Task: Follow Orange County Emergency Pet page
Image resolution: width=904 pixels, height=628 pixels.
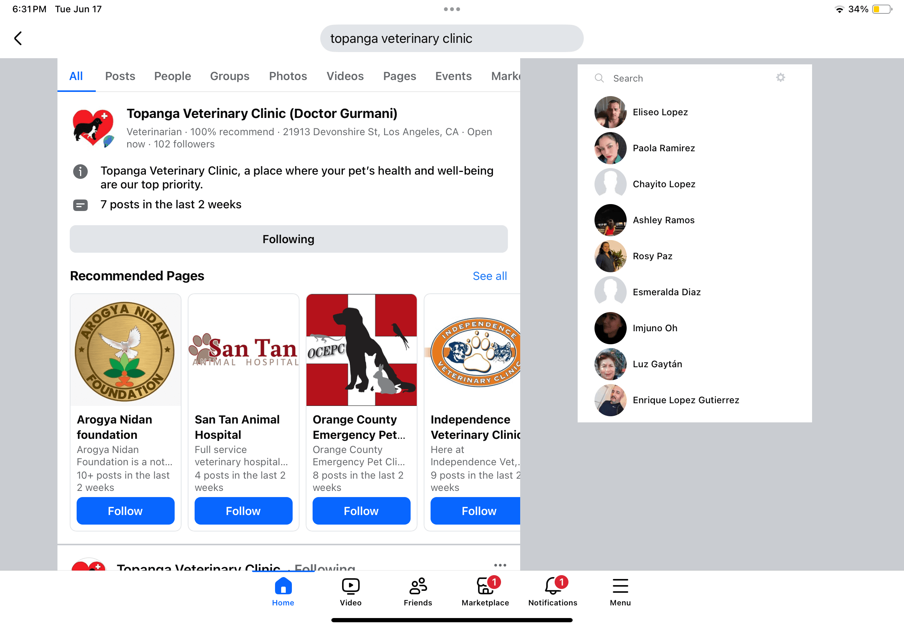Action: (361, 511)
